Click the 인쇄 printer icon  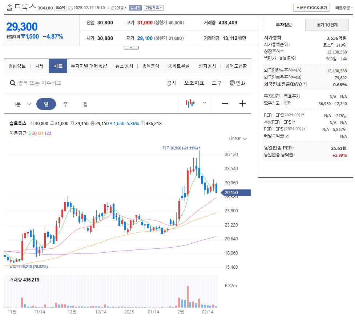tap(231, 83)
